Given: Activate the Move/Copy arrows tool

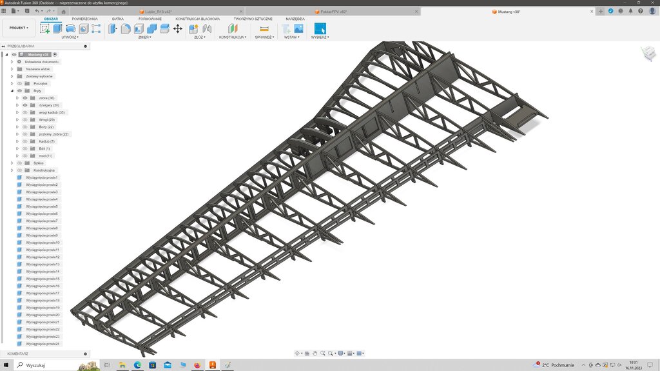Looking at the screenshot, I should pos(177,28).
